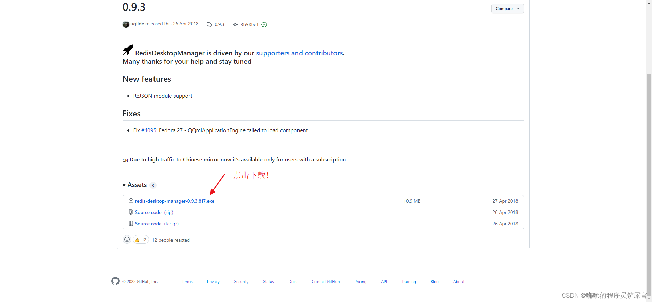The width and height of the screenshot is (652, 302).
Task: Click the 0.9.3 release title
Action: (x=134, y=7)
